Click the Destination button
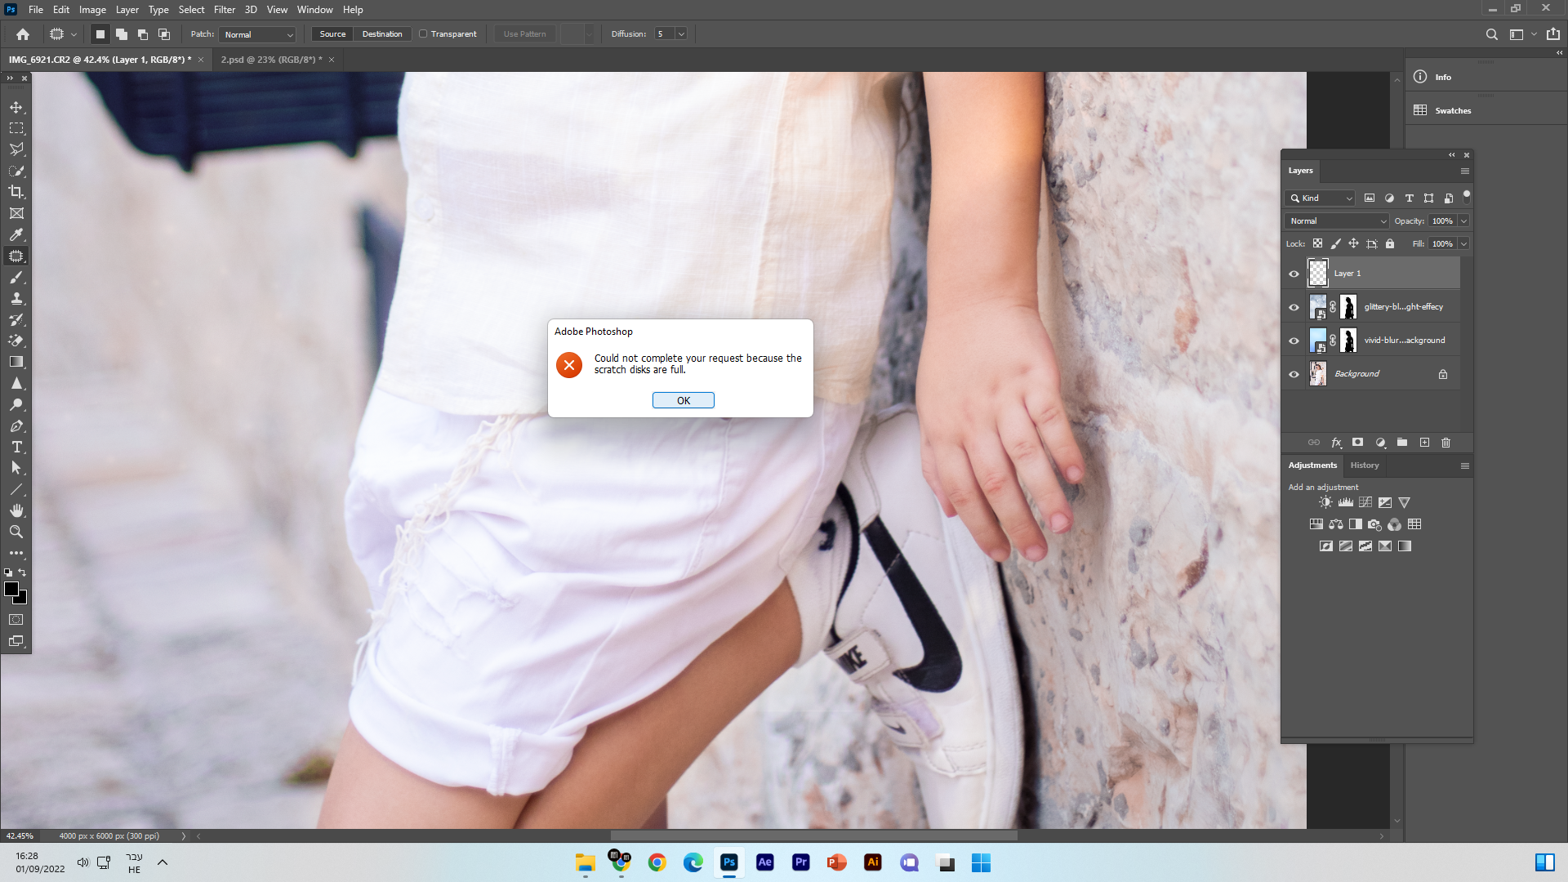This screenshot has height=882, width=1568. [x=381, y=34]
